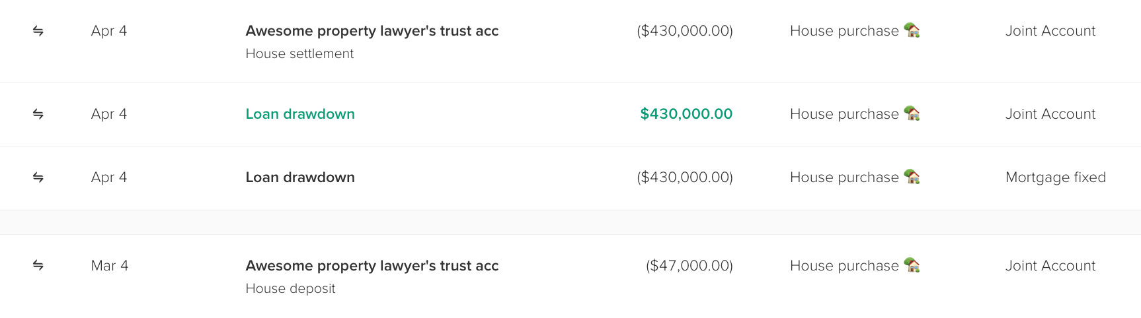Screen dimensions: 1141x318
Task: Select the House deposit memo text
Action: pos(290,289)
